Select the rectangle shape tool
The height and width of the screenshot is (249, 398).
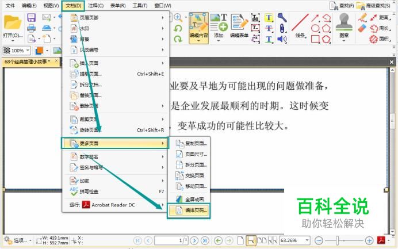315,39
